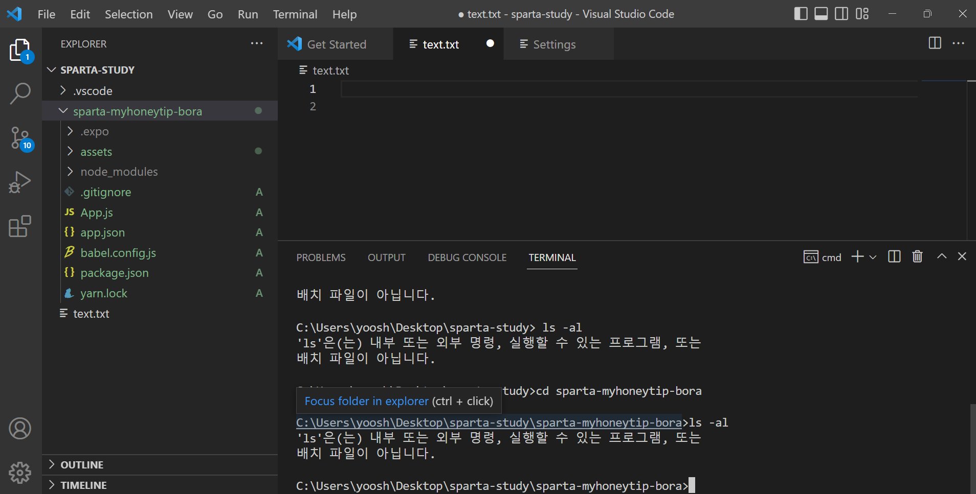Click the editor minimap area
This screenshot has width=976, height=494.
pyautogui.click(x=944, y=159)
